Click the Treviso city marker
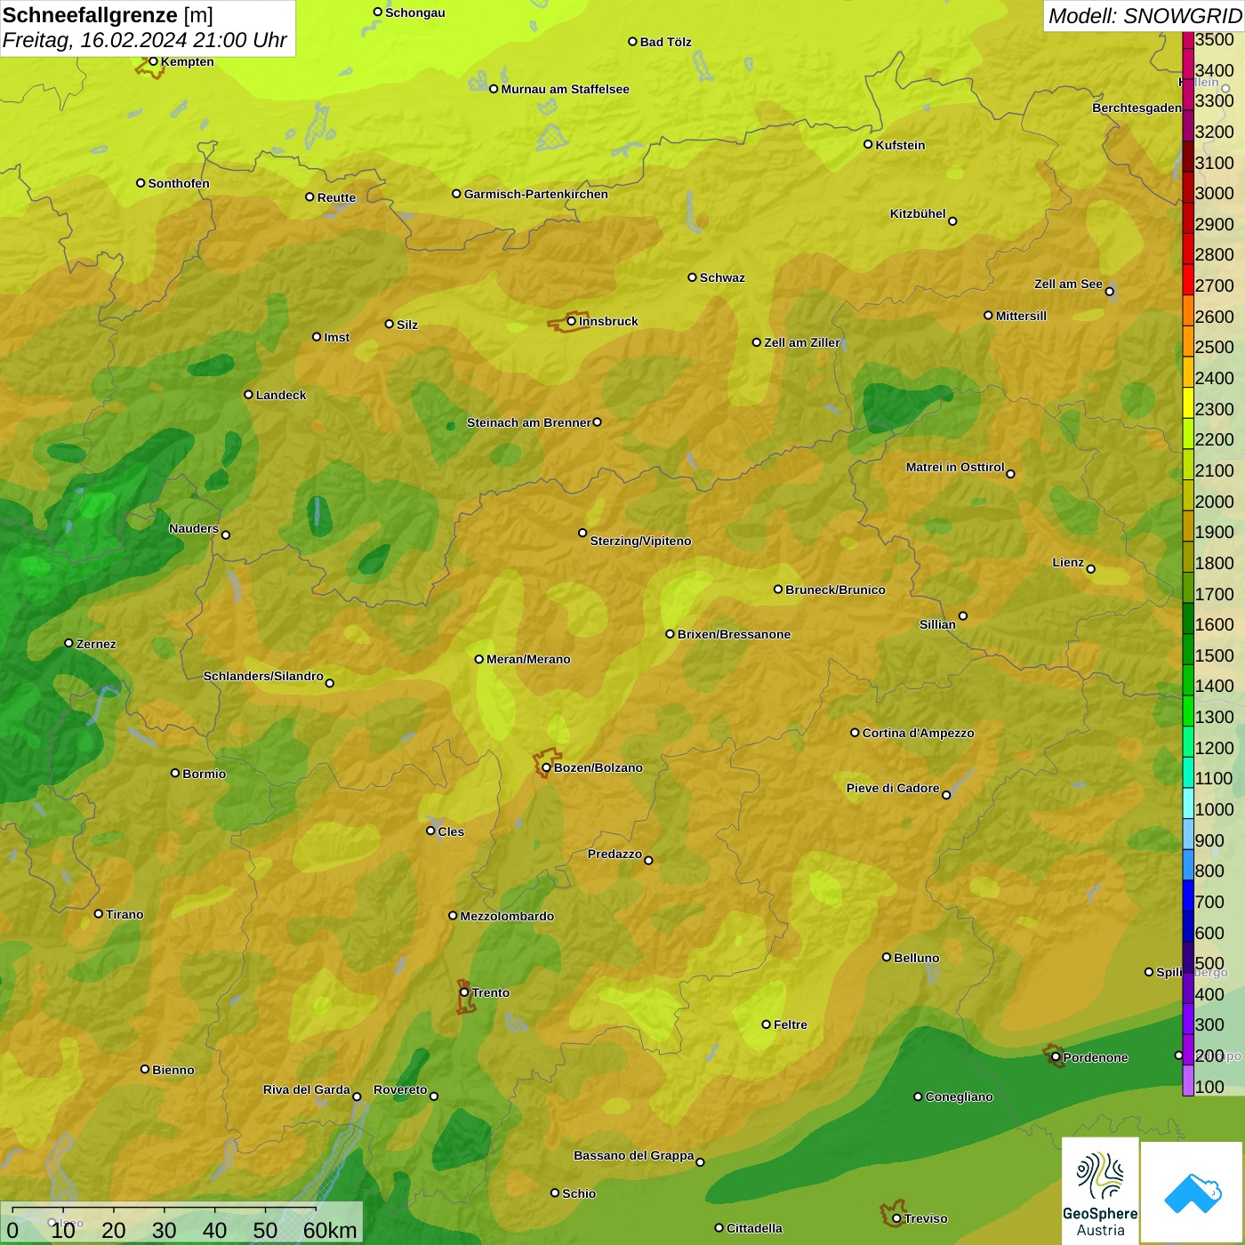Screen dimensions: 1245x1245 (x=896, y=1218)
